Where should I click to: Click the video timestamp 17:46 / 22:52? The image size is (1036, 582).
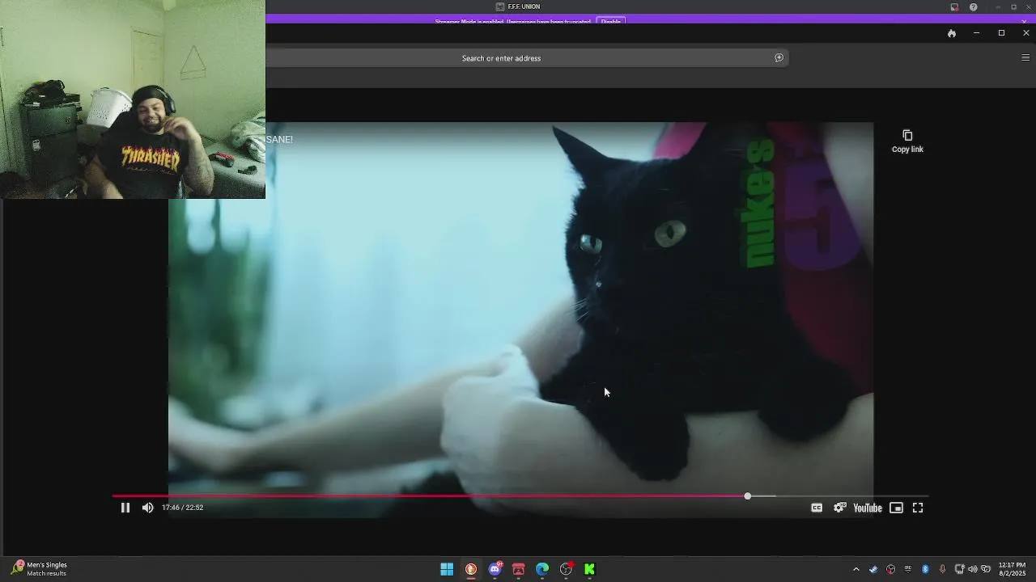[182, 508]
